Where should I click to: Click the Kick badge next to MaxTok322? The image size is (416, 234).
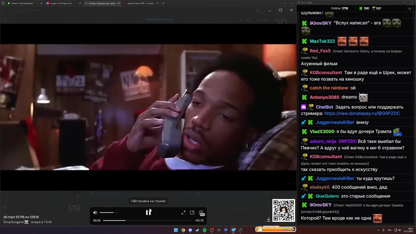tap(305, 41)
